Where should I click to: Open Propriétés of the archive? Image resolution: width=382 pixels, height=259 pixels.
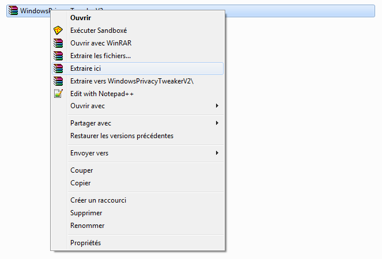click(138, 243)
